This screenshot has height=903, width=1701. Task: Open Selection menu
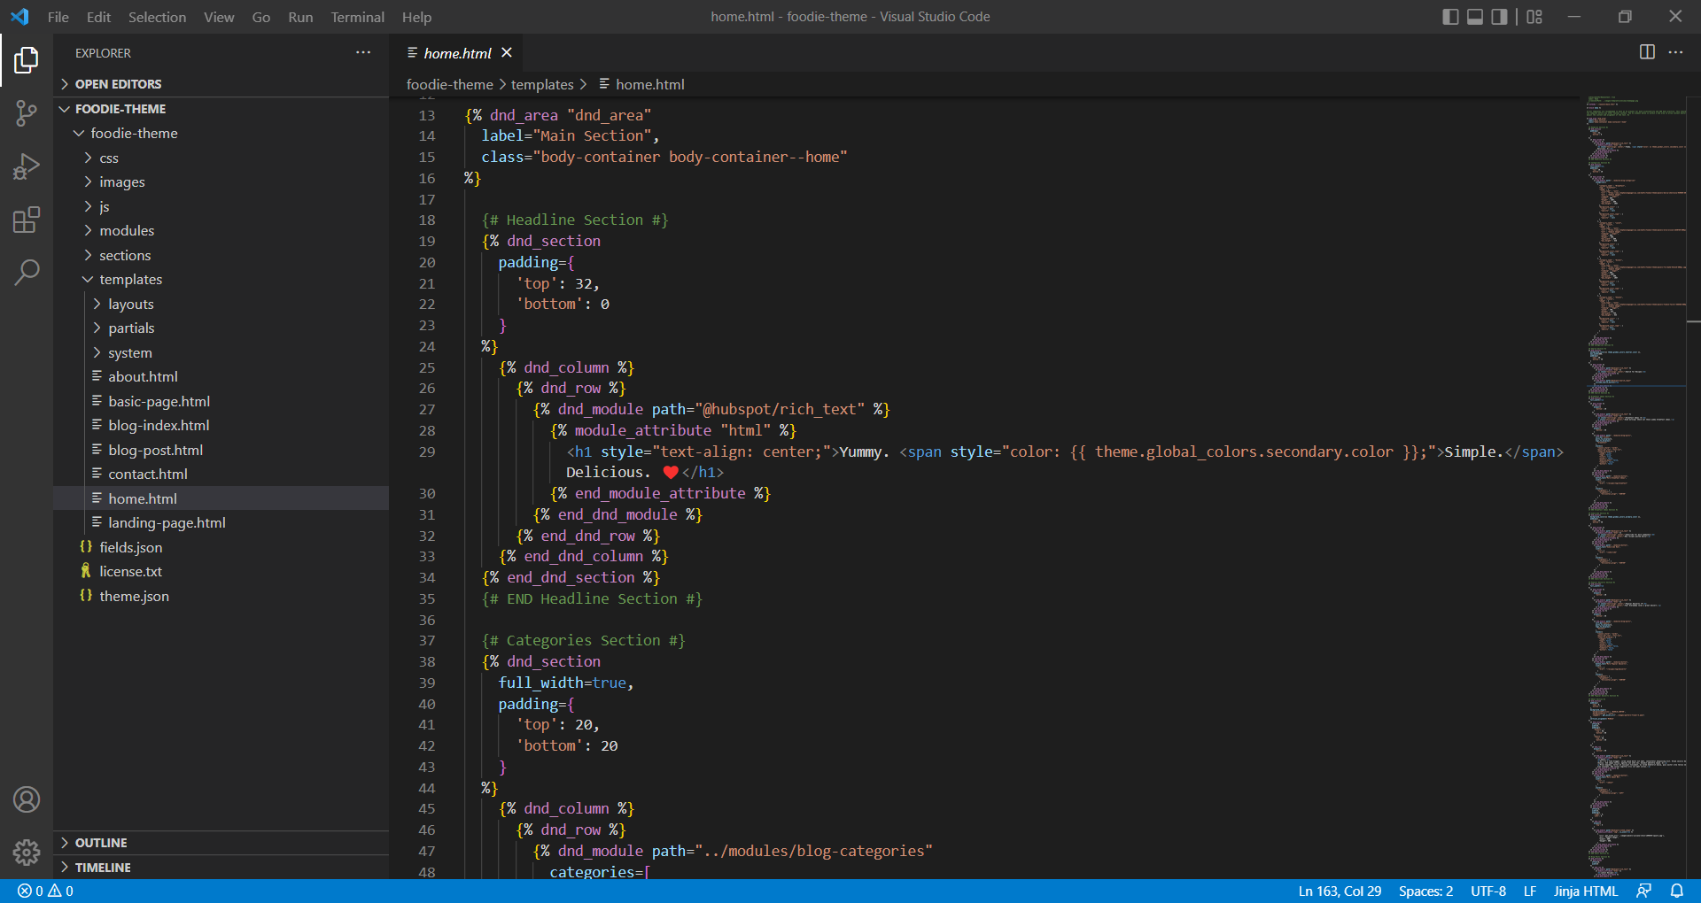[157, 17]
